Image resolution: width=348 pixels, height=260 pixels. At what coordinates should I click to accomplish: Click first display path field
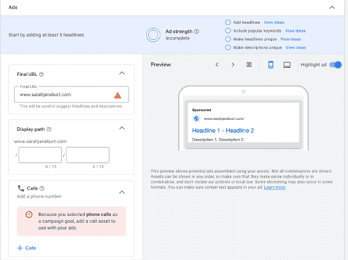coord(40,155)
